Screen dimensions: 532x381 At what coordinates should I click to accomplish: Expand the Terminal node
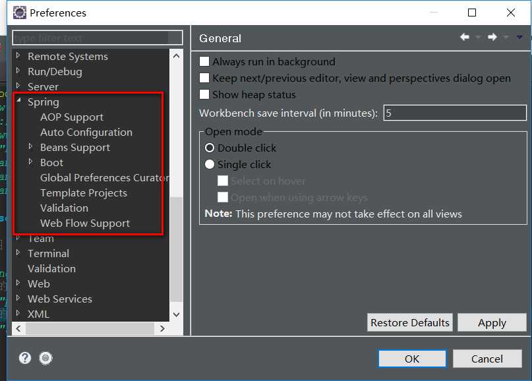[18, 252]
